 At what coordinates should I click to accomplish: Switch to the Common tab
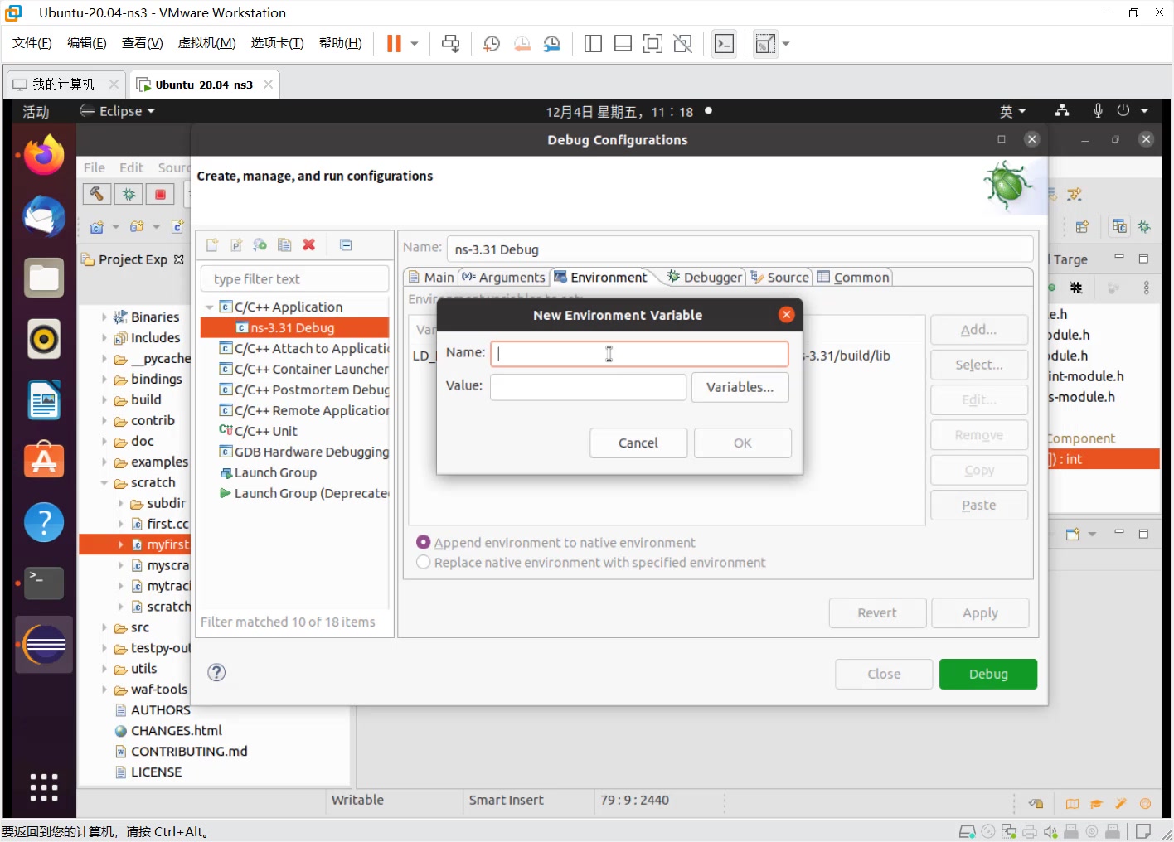coord(853,278)
